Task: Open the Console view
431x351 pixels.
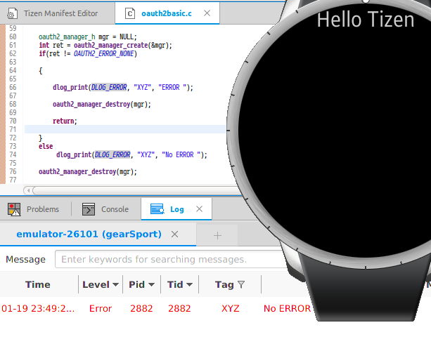Action: (x=115, y=209)
